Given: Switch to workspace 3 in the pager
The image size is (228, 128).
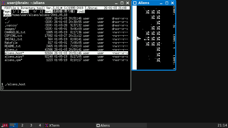Looking at the screenshot, I should (31, 125).
